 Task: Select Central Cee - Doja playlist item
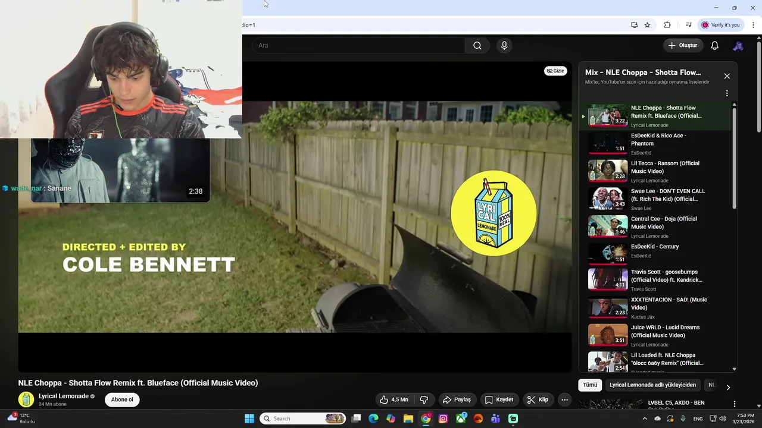click(655, 227)
